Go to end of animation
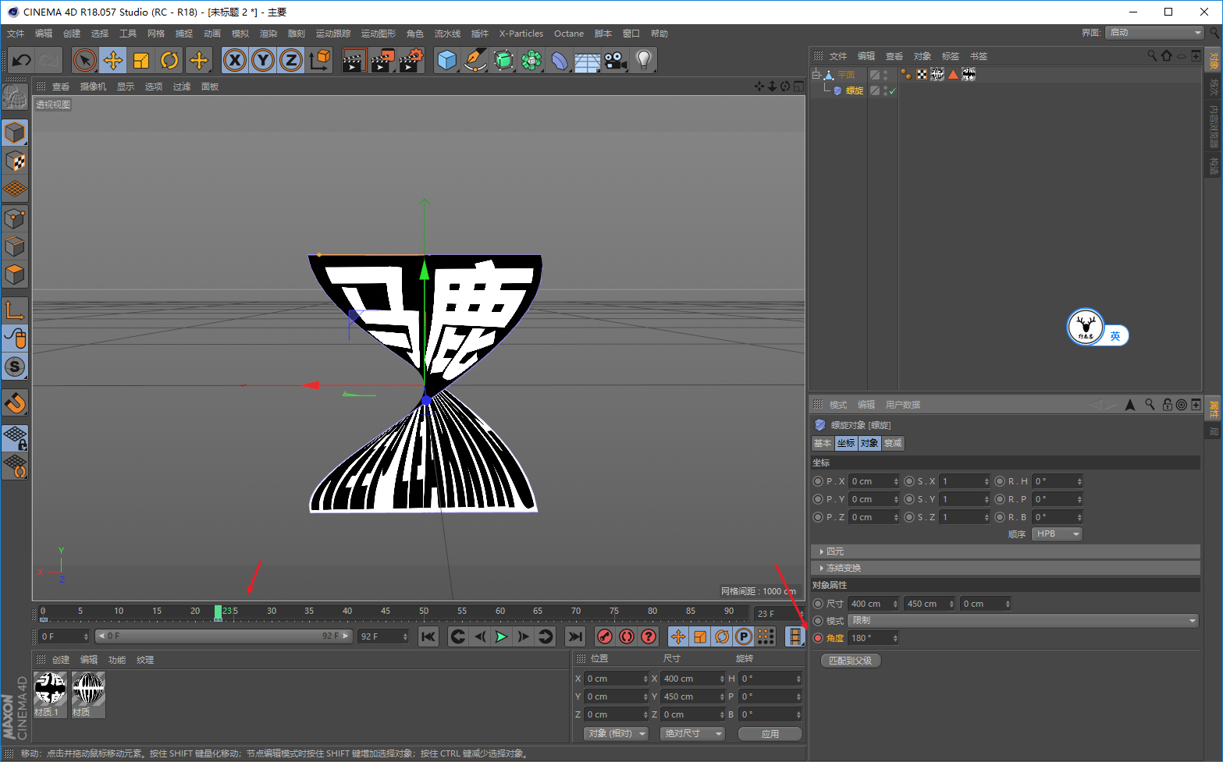1223x762 pixels. pos(575,637)
